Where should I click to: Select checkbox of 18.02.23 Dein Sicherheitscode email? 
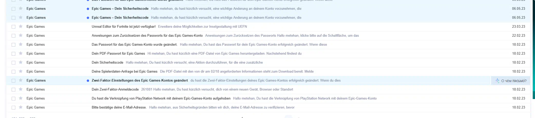pos(14,63)
